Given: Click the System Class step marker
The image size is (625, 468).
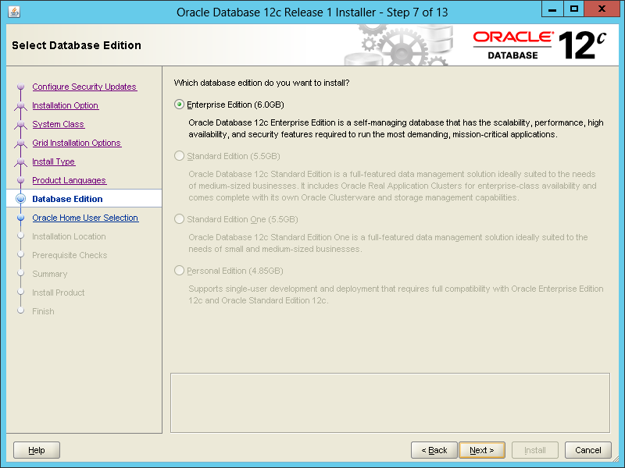Looking at the screenshot, I should 21,125.
